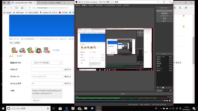198x111 pixels.
Task: Open OBS 編集 menu
Action: pyautogui.click(x=84, y=6)
